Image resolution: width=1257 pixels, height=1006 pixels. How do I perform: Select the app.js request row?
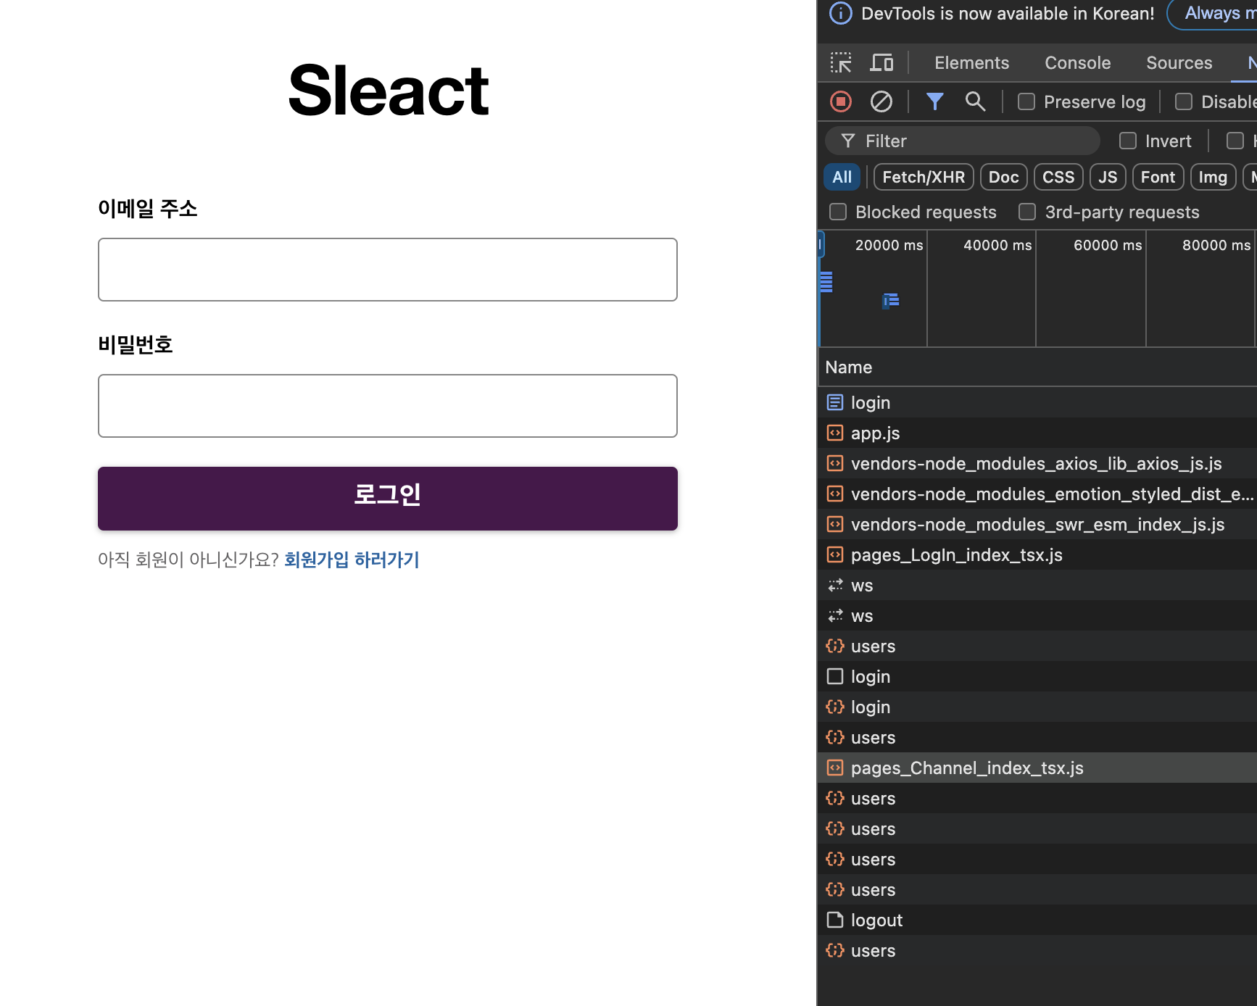1037,433
